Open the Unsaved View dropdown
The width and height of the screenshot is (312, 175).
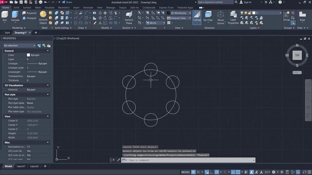(x=179, y=18)
